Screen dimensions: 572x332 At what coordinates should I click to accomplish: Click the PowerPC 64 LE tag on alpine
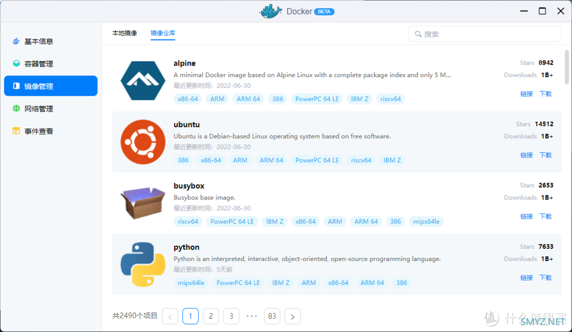click(x=317, y=99)
